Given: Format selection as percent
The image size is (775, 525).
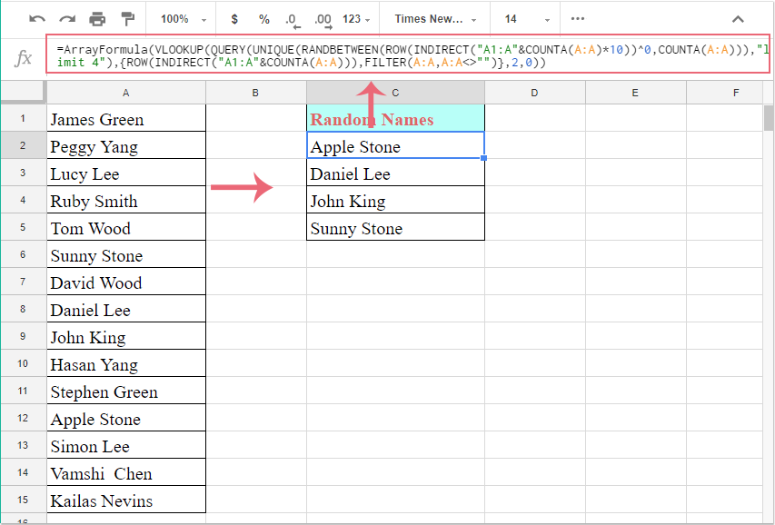Looking at the screenshot, I should (x=263, y=18).
